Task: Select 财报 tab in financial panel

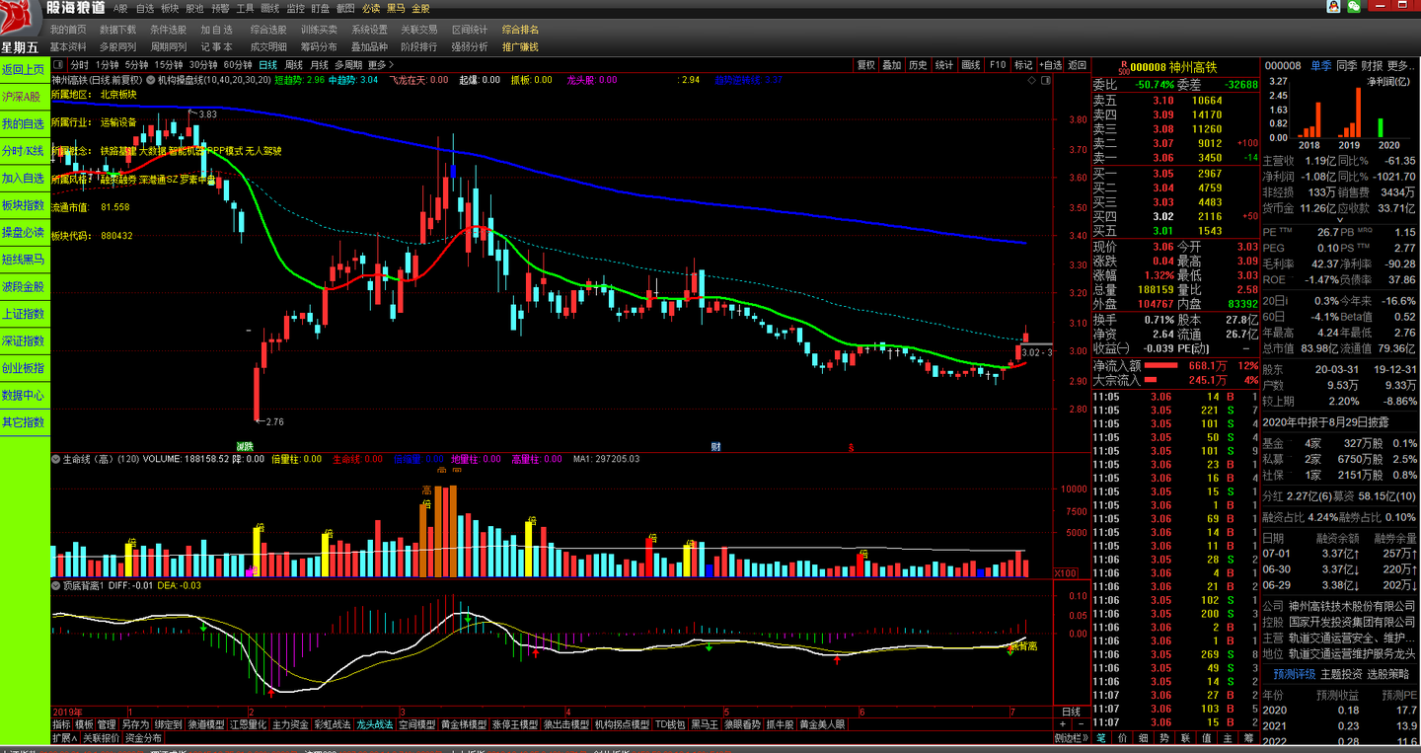Action: pyautogui.click(x=1372, y=65)
